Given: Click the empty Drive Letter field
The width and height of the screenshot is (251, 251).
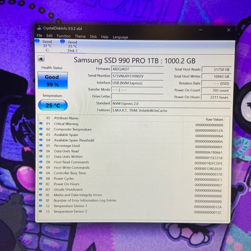Looking at the screenshot, I should click(138, 97).
